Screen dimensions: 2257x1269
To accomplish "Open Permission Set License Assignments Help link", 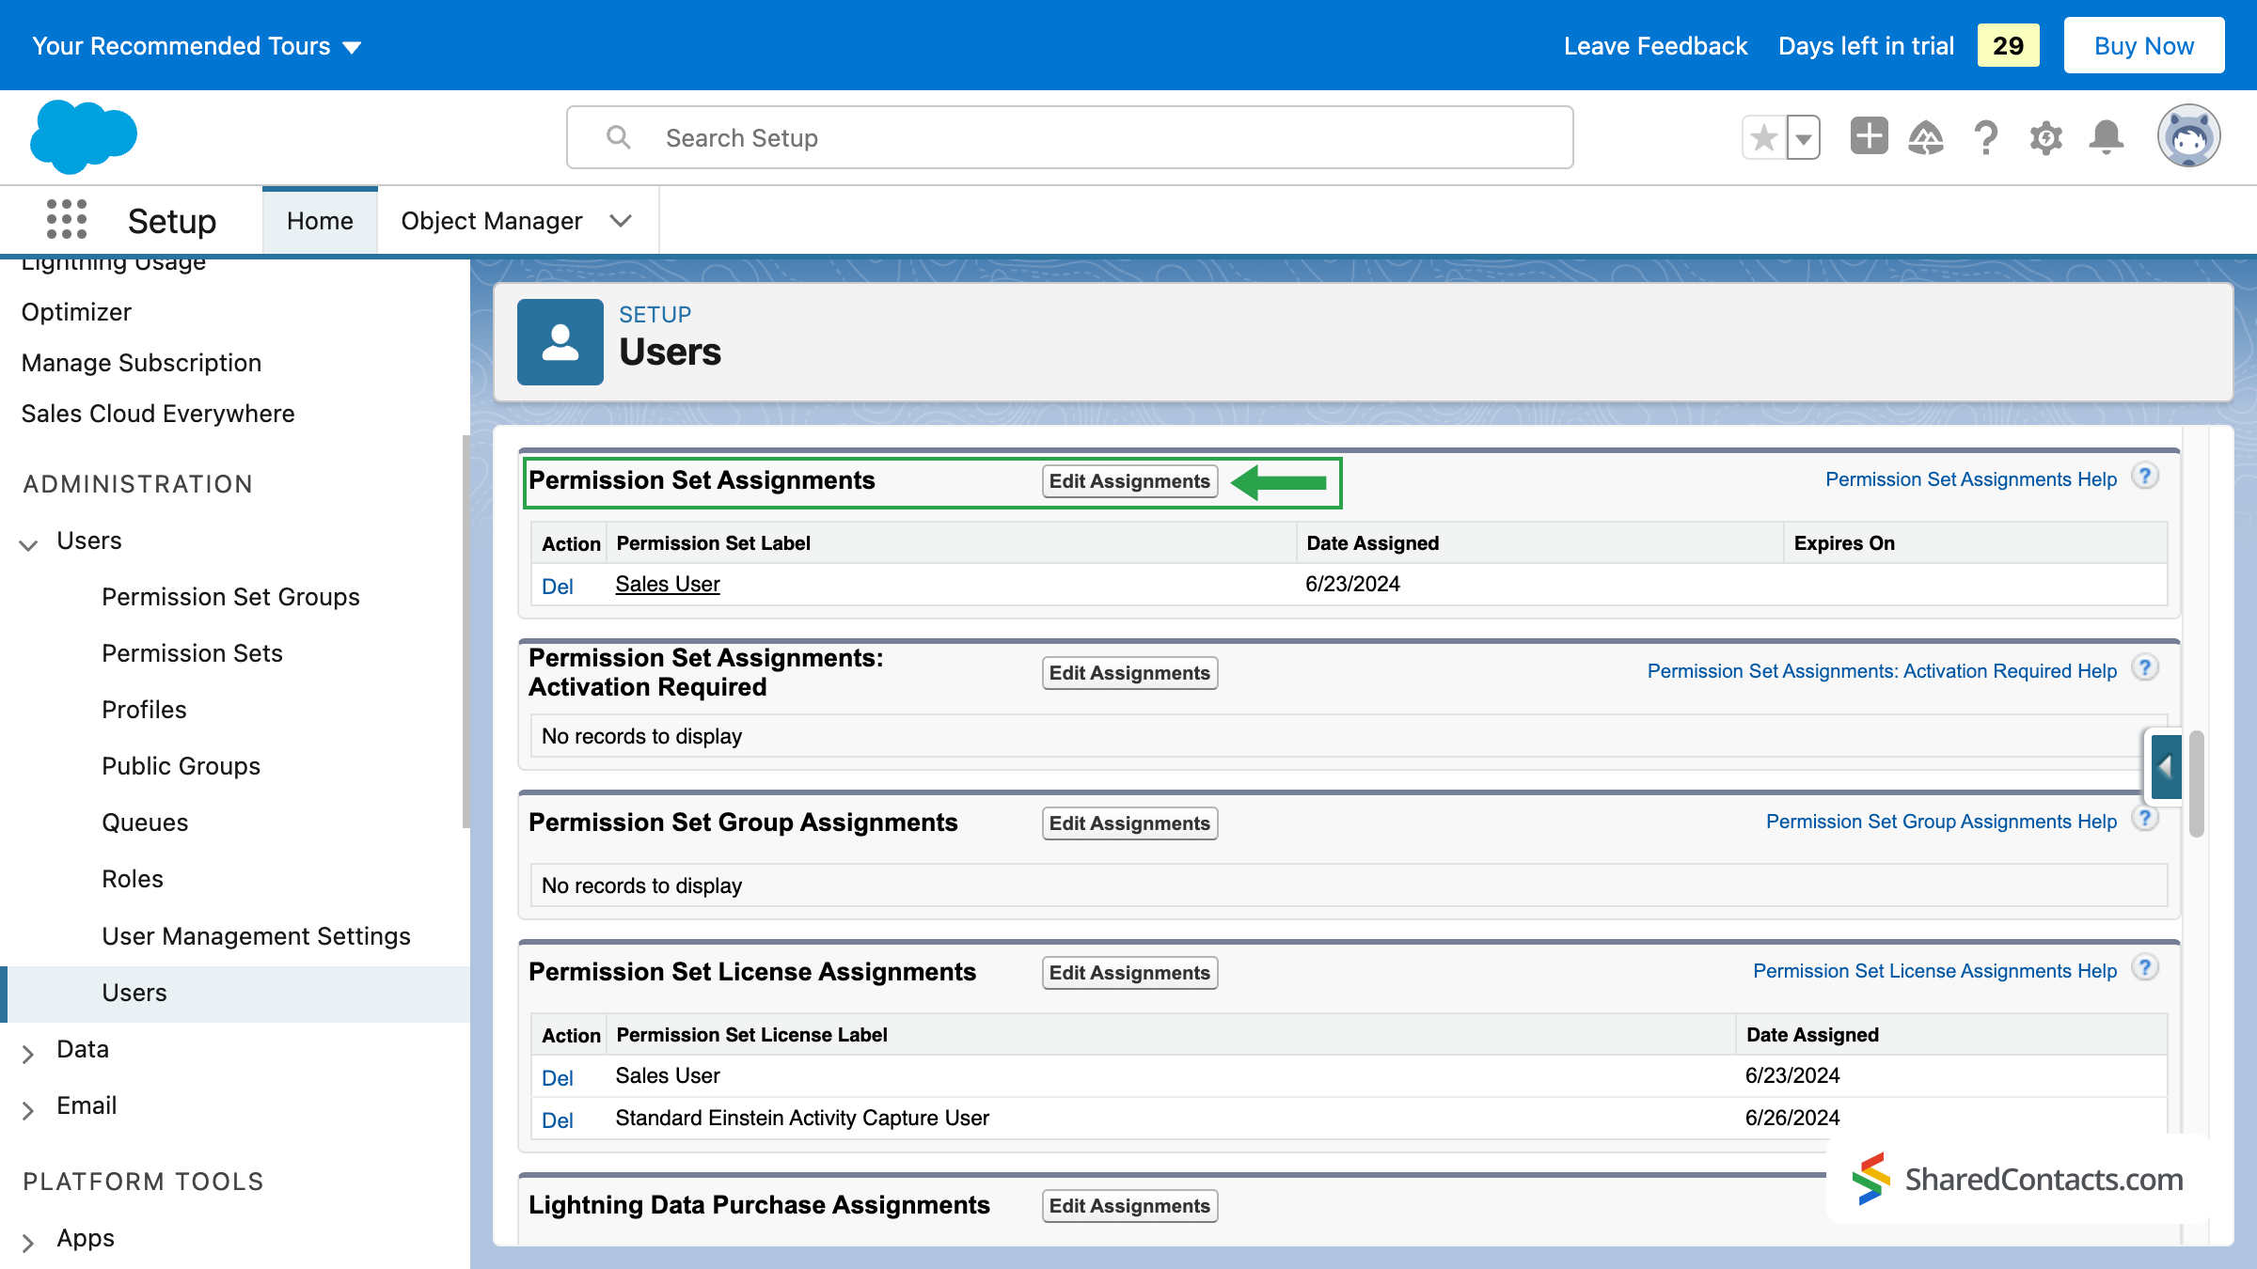I will (1934, 971).
